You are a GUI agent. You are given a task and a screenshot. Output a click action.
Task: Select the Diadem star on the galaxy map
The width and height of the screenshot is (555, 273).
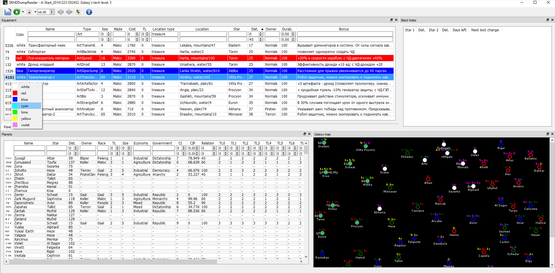pyautogui.click(x=324, y=143)
